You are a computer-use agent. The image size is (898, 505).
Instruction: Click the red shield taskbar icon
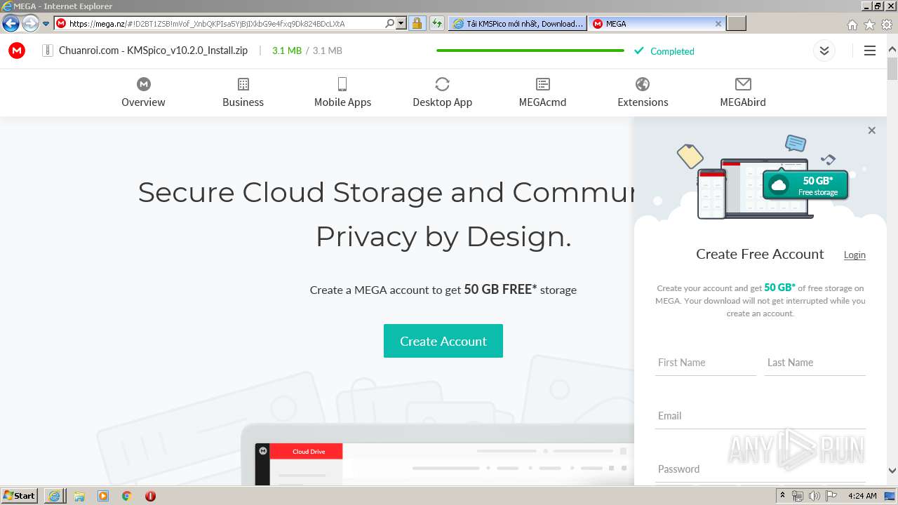[150, 496]
